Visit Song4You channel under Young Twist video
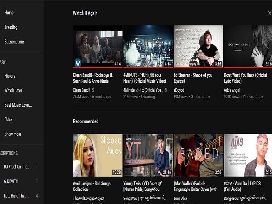The height and width of the screenshot is (204, 272). tap(145, 198)
